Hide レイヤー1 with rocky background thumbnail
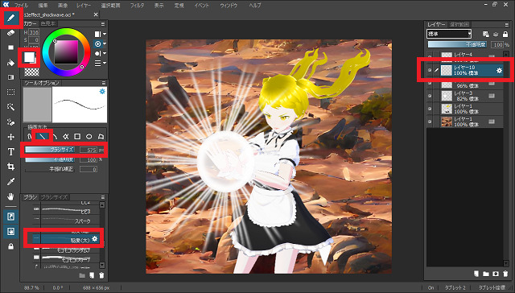Image resolution: width=515 pixels, height=293 pixels. [x=430, y=122]
